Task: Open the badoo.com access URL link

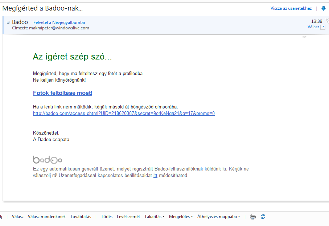Action: [x=124, y=113]
